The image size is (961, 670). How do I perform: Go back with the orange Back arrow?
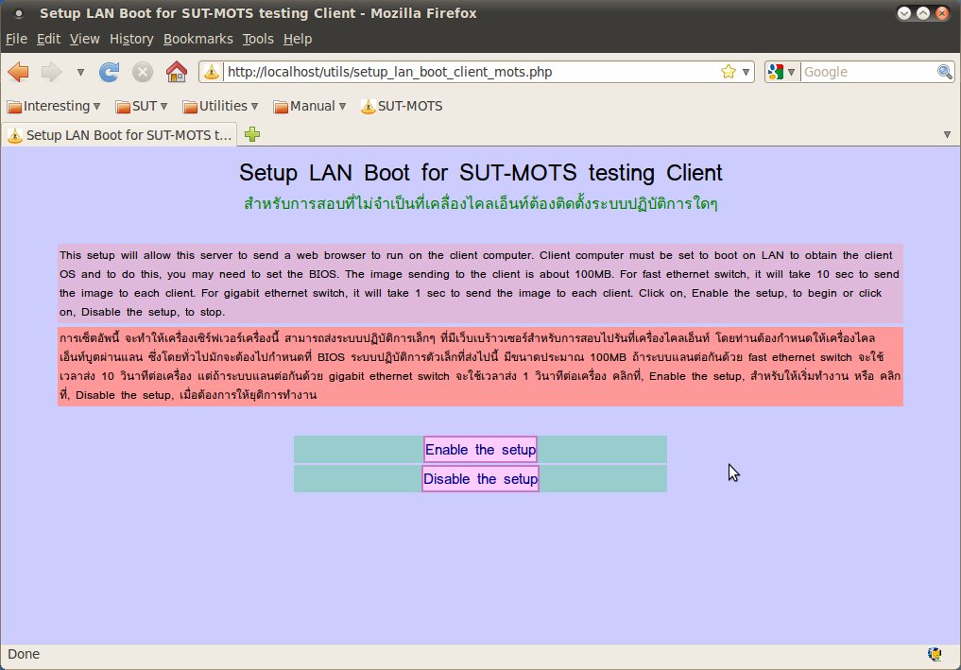click(x=18, y=72)
